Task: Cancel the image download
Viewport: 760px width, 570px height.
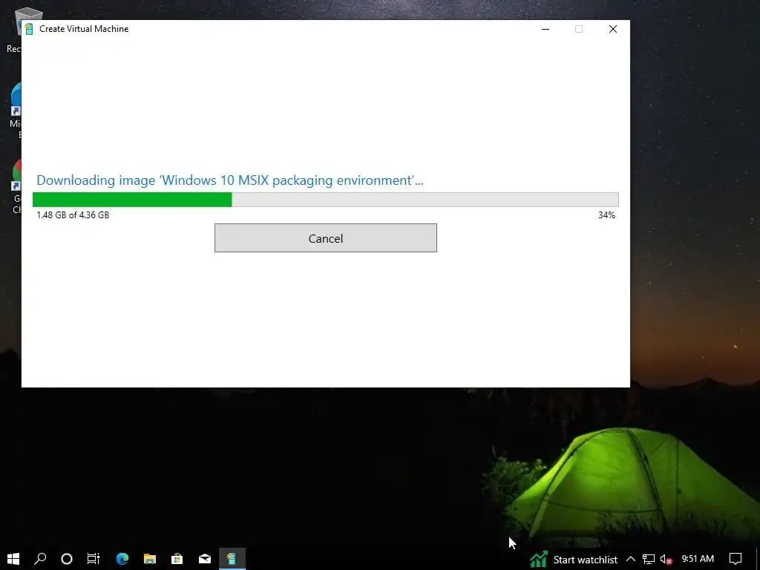Action: [325, 238]
